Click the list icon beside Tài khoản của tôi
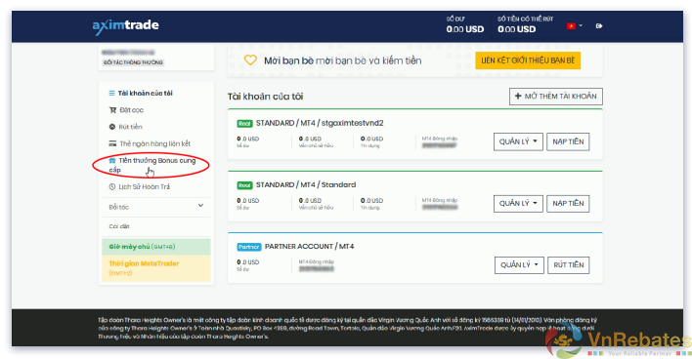The height and width of the screenshot is (359, 692). click(111, 93)
